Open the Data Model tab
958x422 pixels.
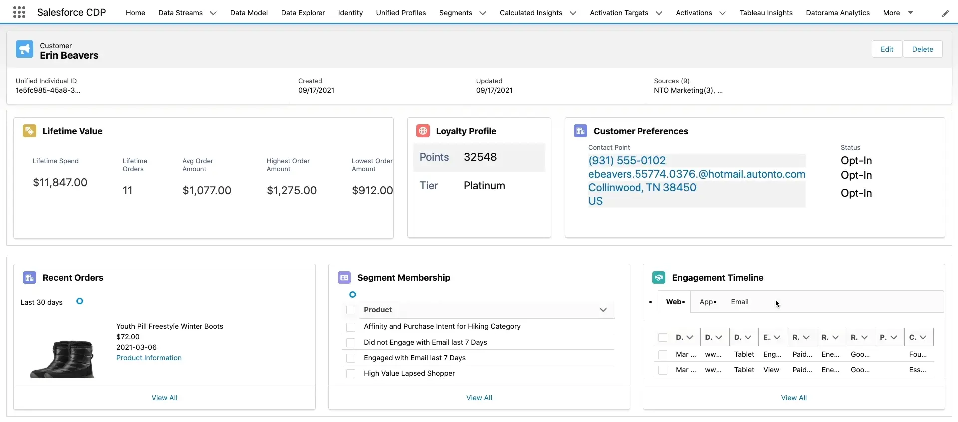click(x=249, y=13)
